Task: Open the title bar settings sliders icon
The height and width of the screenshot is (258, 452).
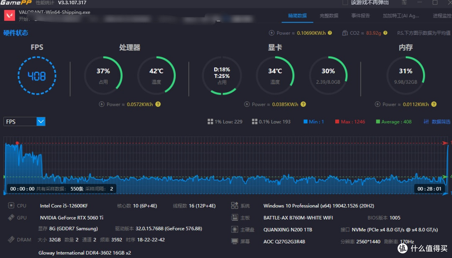Action: 404,3
